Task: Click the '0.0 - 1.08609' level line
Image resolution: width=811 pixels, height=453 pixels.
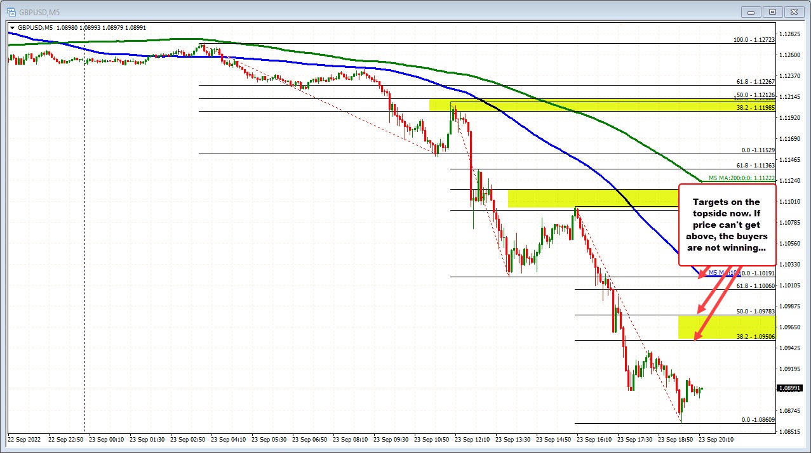Action: click(x=635, y=423)
